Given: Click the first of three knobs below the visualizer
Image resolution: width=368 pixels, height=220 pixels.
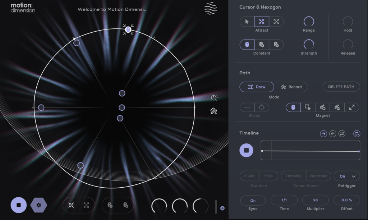Looking at the screenshot, I should pyautogui.click(x=159, y=206).
